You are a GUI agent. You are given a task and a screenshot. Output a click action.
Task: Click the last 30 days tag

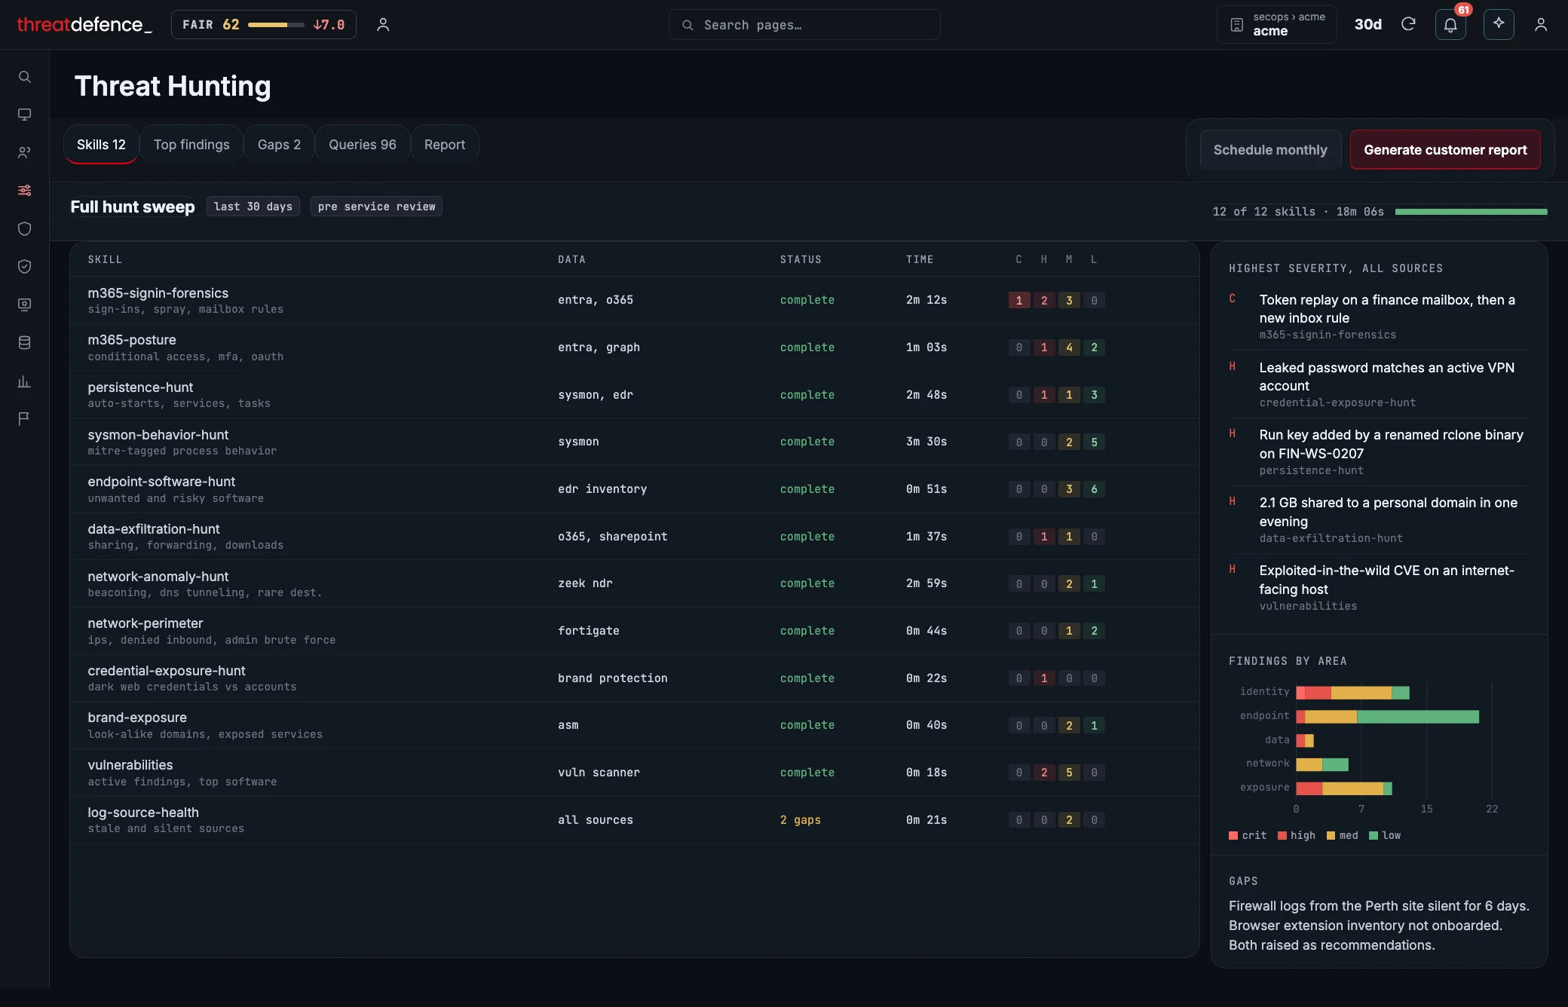click(253, 207)
